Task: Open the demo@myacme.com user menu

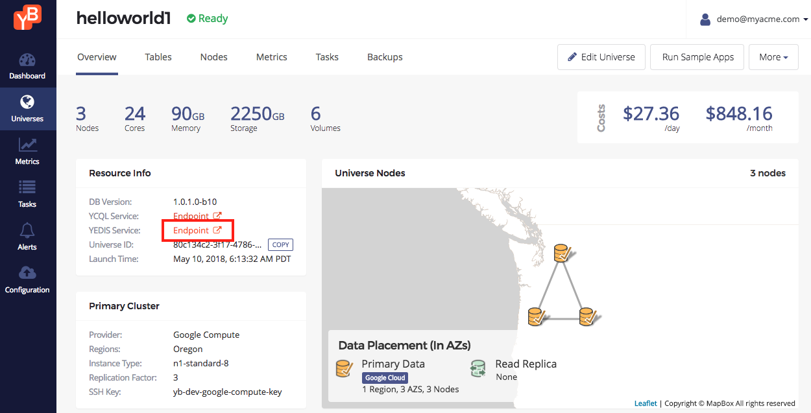Action: click(x=753, y=19)
